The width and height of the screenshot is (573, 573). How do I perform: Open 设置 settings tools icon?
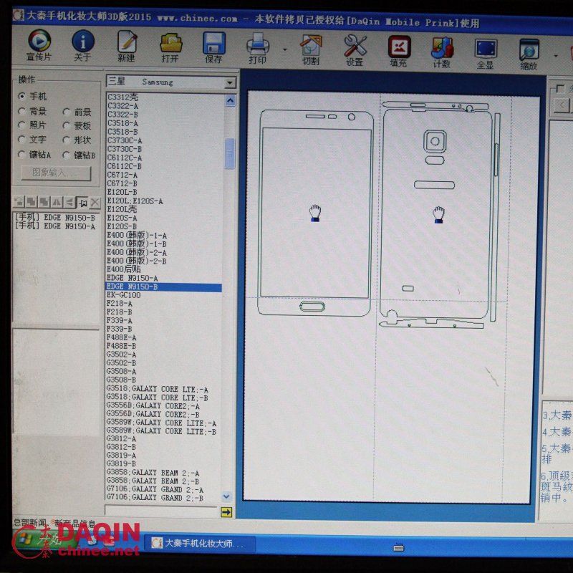click(355, 50)
